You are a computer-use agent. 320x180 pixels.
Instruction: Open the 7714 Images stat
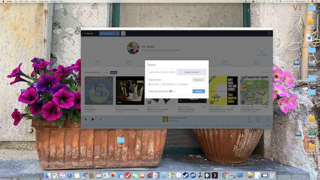pos(256,63)
